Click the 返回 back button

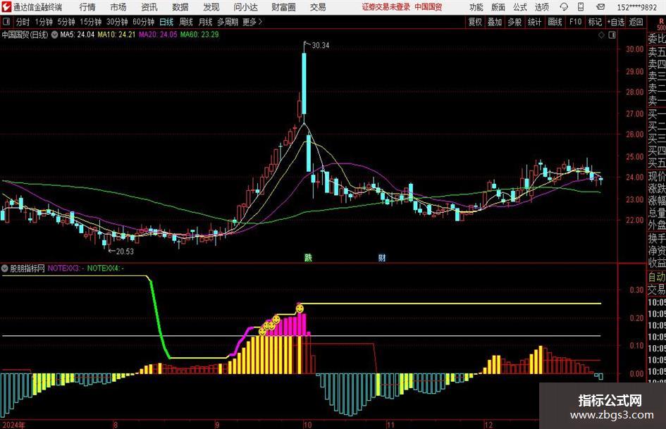(636, 22)
